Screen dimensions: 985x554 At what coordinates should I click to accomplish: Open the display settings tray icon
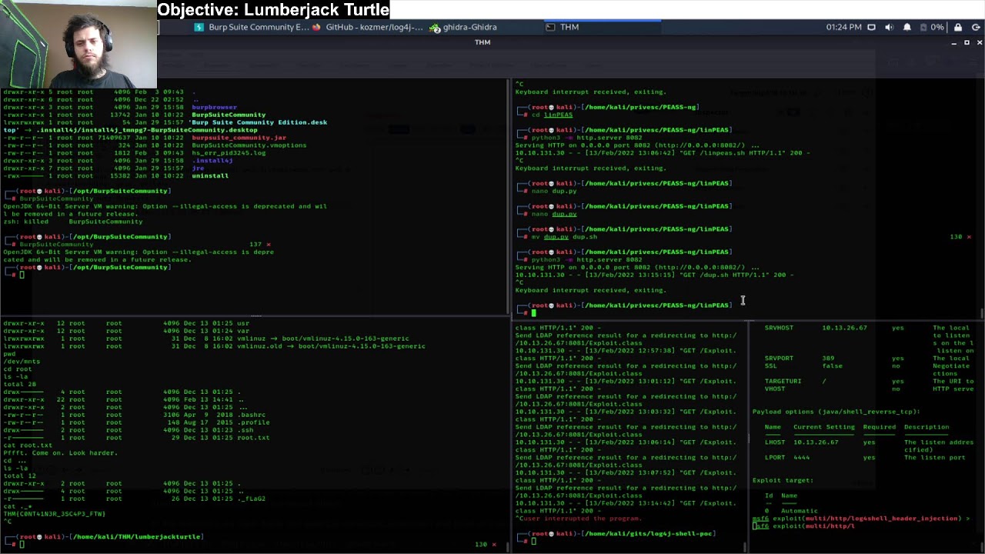point(871,27)
